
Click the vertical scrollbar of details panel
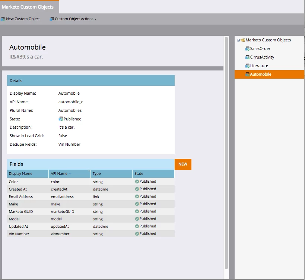coord(226,153)
